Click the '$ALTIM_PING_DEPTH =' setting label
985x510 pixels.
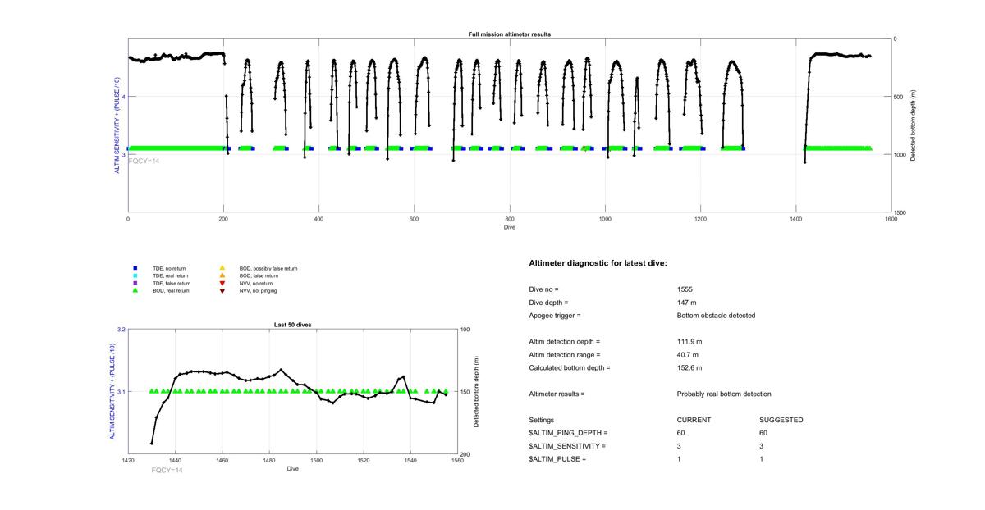tap(568, 433)
